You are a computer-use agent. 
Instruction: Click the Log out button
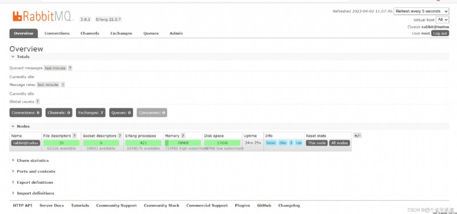click(440, 34)
